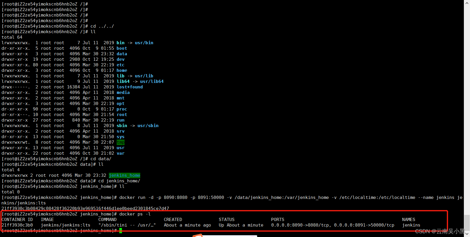Screen dimensions: 470x237
Task: Click the 'etc' directory name
Action: (x=120, y=65)
